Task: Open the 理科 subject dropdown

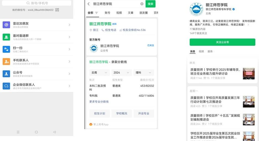Action: click(x=143, y=72)
